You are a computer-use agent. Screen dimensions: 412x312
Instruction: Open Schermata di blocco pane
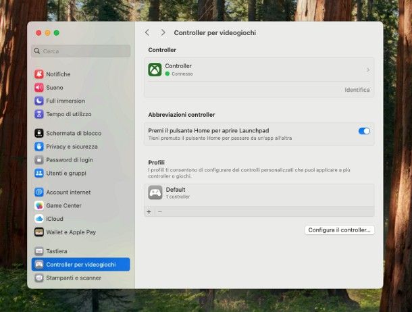coord(80,133)
